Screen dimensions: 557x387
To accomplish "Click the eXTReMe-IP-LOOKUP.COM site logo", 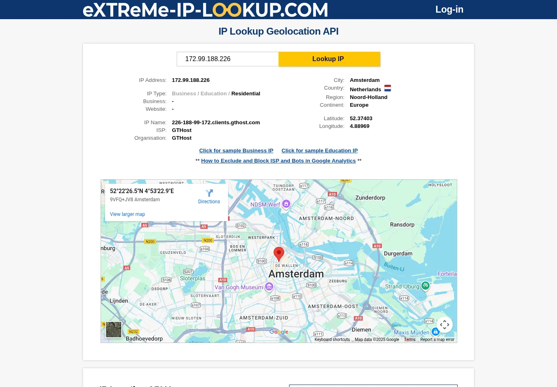I will pyautogui.click(x=205, y=10).
